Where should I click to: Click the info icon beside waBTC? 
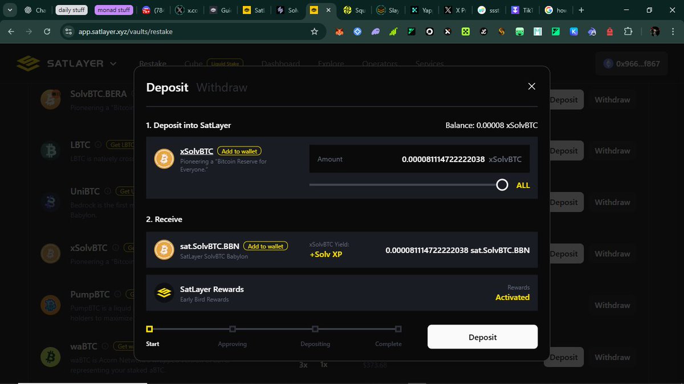pyautogui.click(x=106, y=346)
